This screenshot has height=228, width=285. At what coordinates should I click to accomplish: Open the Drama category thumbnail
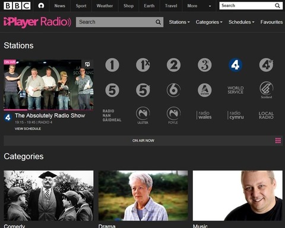click(143, 195)
